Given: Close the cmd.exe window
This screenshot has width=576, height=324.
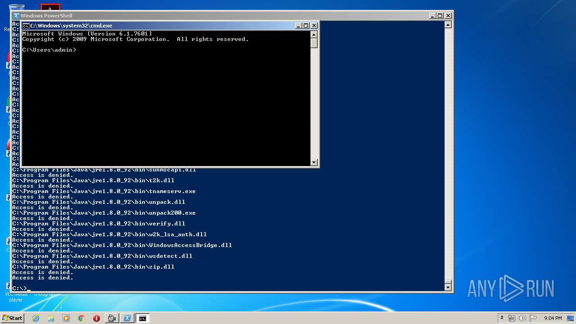Looking at the screenshot, I should (x=314, y=26).
